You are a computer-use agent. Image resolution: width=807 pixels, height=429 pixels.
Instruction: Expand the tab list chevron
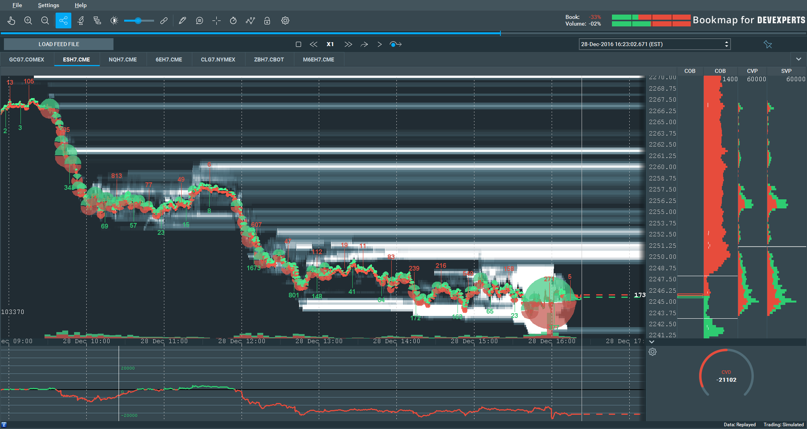798,59
